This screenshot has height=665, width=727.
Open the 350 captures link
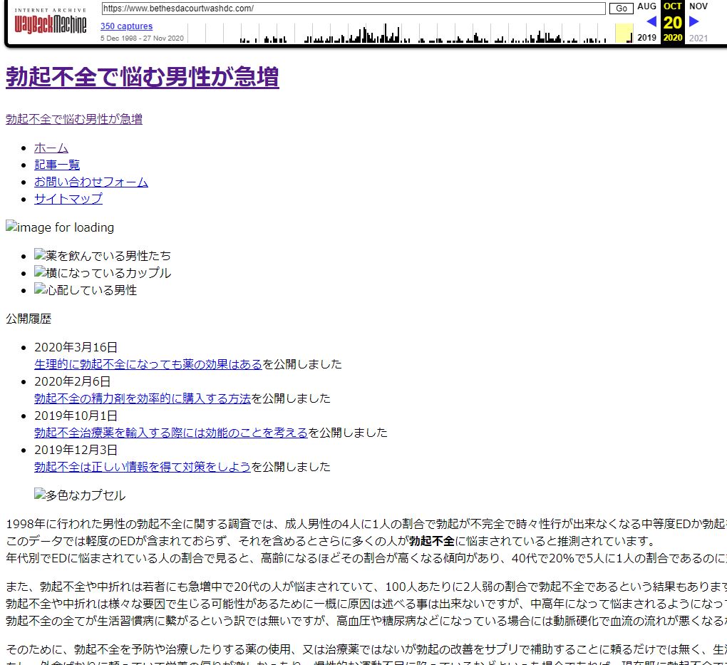coord(126,26)
